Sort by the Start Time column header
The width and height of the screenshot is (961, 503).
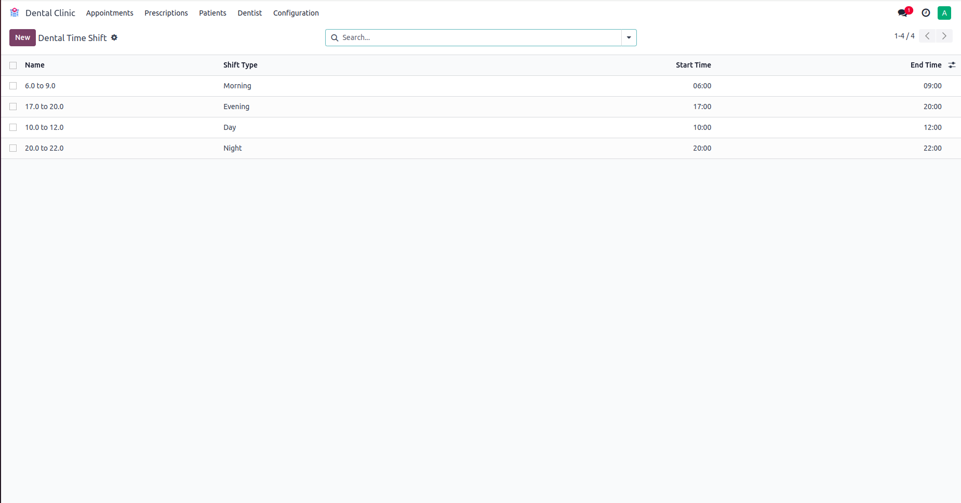[693, 65]
